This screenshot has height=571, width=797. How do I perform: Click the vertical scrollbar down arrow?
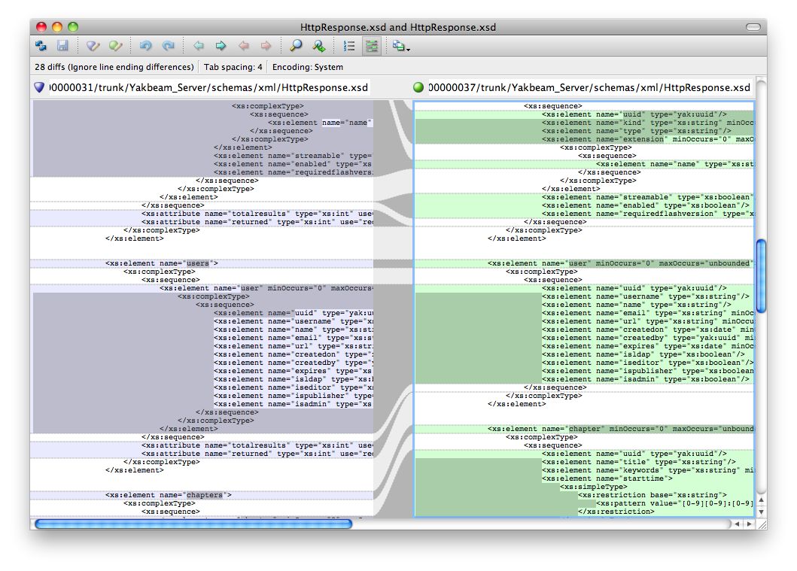tap(761, 512)
